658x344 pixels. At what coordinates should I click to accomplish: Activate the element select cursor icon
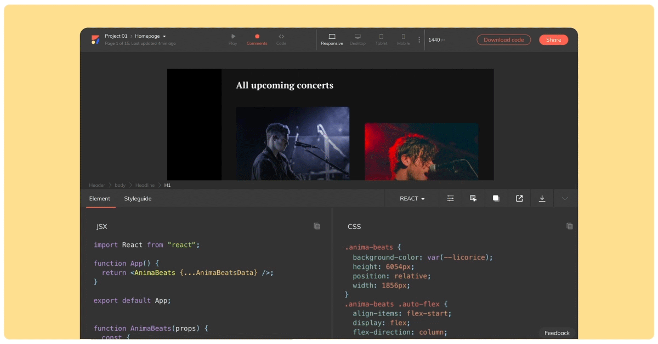click(x=473, y=198)
